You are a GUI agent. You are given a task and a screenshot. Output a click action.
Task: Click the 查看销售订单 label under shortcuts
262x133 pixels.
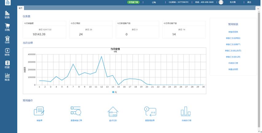pos(76,120)
